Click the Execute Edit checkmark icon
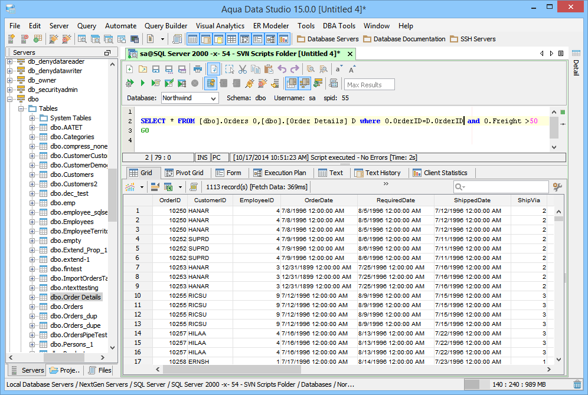This screenshot has width=588, height=395. tap(169, 83)
